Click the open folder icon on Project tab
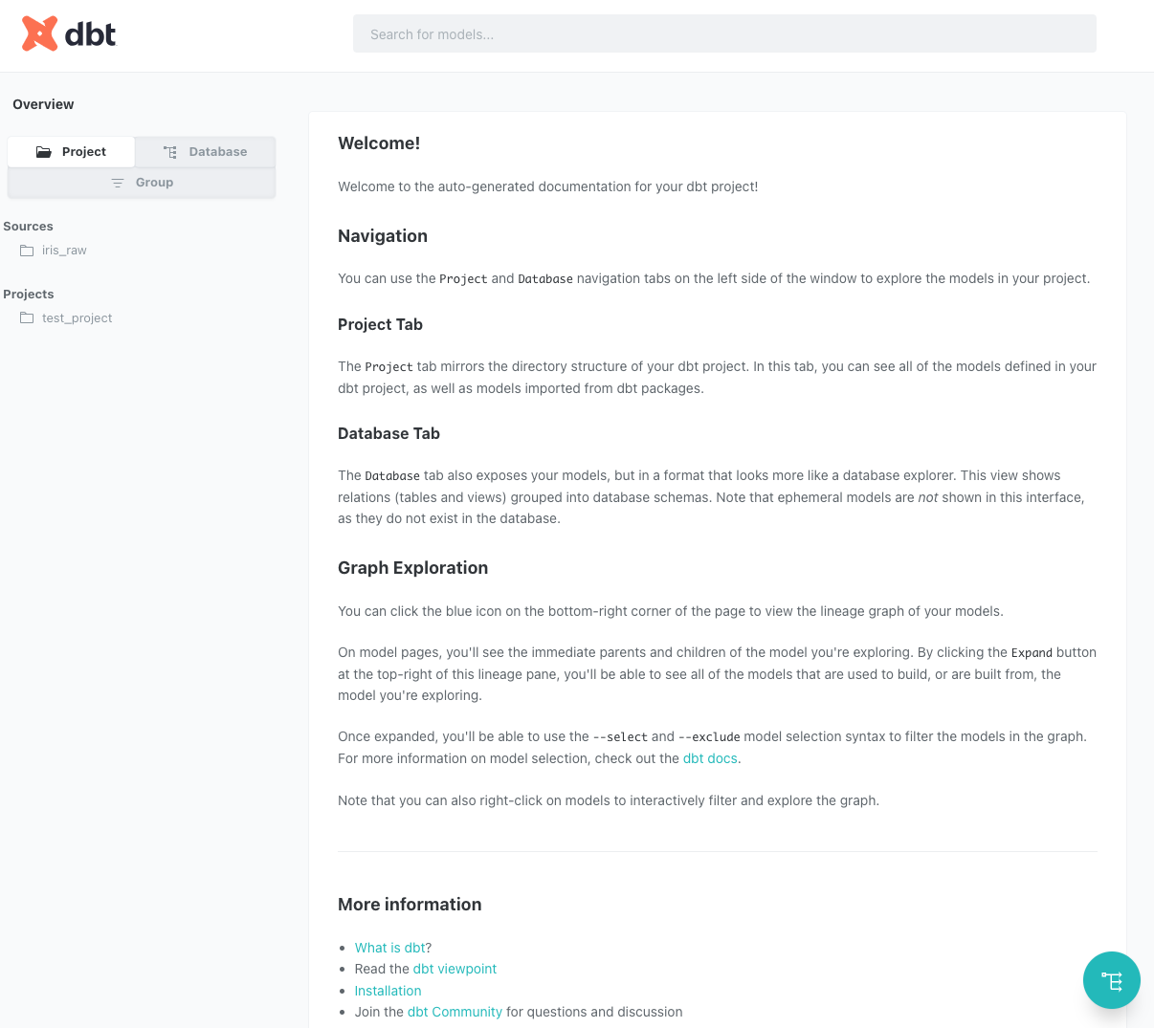Viewport: 1154px width, 1028px height. click(x=44, y=152)
